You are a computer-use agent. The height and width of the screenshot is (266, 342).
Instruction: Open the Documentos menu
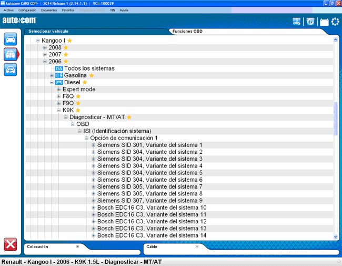point(49,10)
